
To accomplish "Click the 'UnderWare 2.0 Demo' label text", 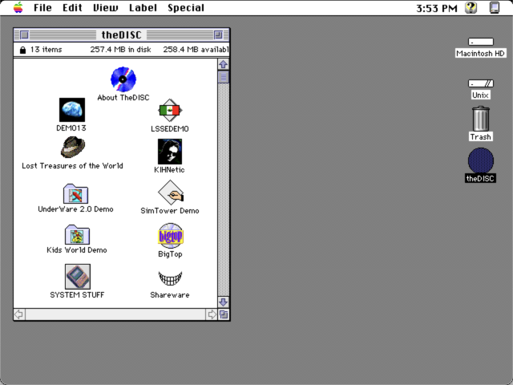I will [x=75, y=209].
